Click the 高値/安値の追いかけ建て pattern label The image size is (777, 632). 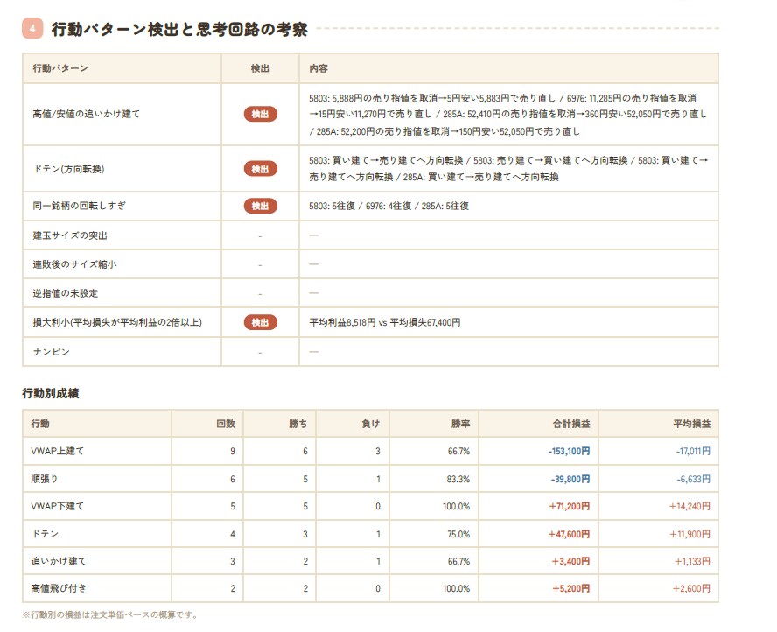tap(87, 114)
